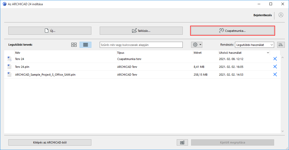Viewport: 289px width, 150px height.
Task: Click the date 2021. 02. 02. 16:05
Action: tap(231, 67)
